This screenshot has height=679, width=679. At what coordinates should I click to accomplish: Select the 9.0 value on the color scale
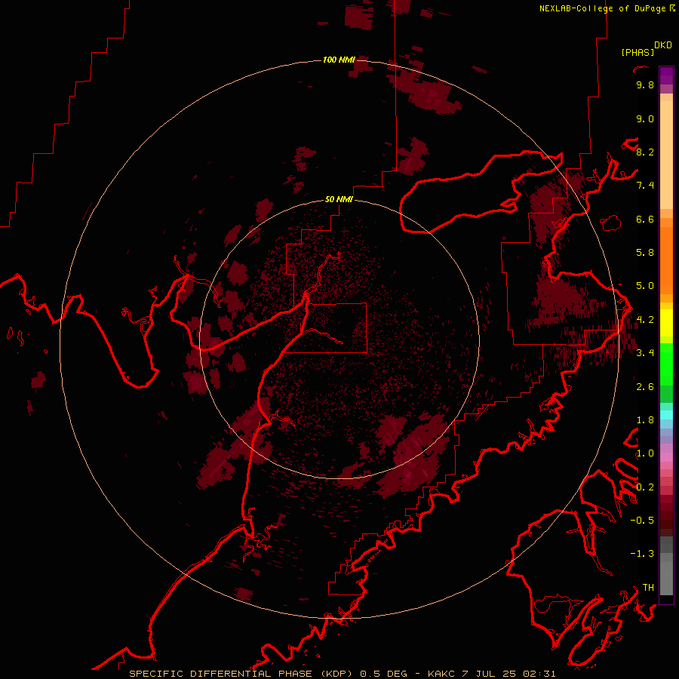pos(645,118)
